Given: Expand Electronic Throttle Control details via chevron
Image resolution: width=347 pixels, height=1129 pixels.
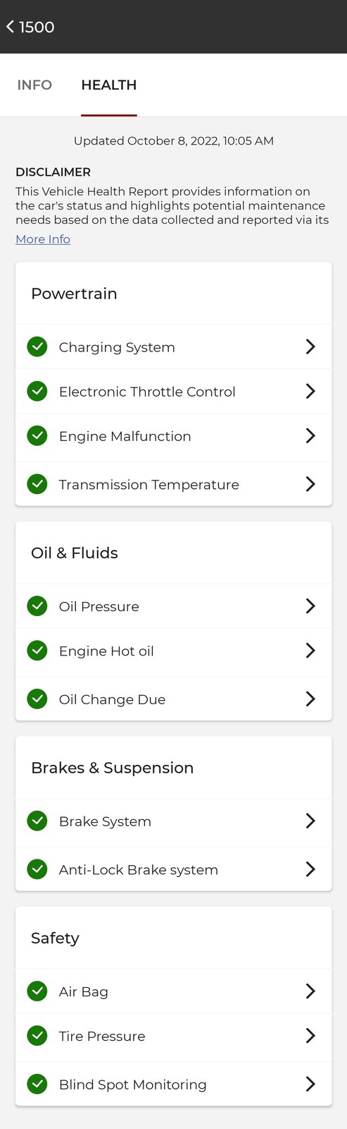Looking at the screenshot, I should pos(310,391).
